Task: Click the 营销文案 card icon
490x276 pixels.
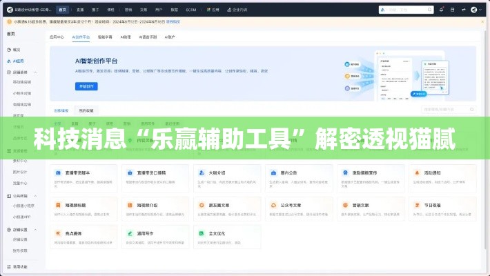Action: click(345, 205)
